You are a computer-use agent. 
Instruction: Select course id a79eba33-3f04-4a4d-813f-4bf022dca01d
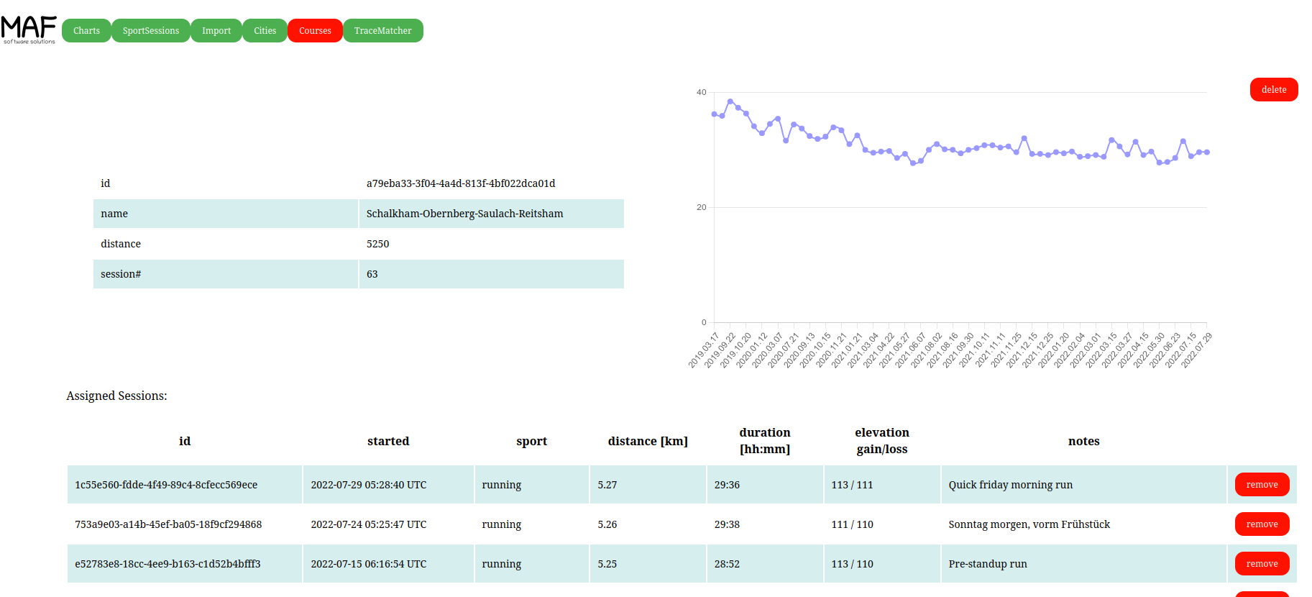pyautogui.click(x=461, y=183)
